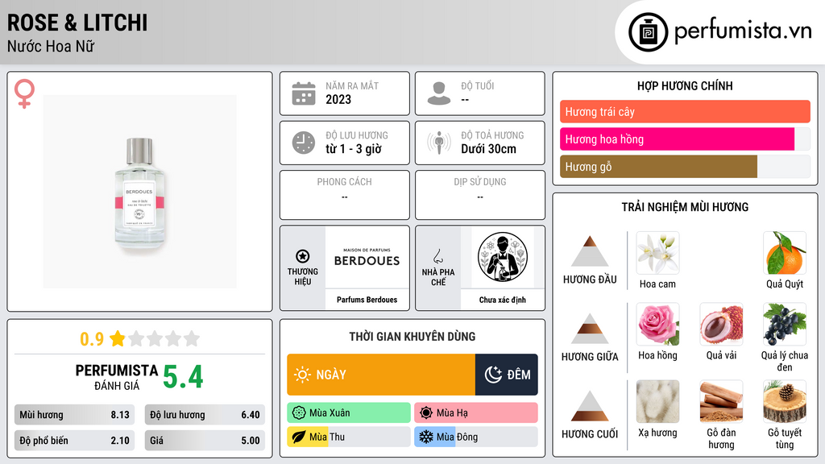
Task: Click the female gender symbol icon
Action: [24, 93]
